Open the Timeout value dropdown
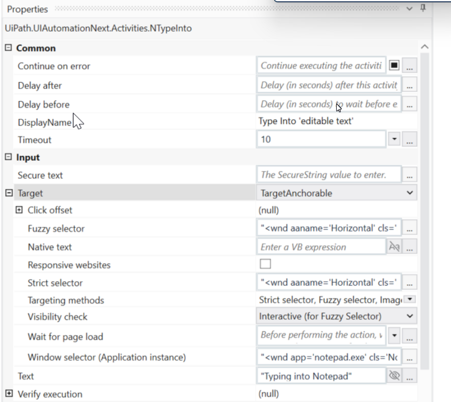The height and width of the screenshot is (402, 451). [x=395, y=139]
